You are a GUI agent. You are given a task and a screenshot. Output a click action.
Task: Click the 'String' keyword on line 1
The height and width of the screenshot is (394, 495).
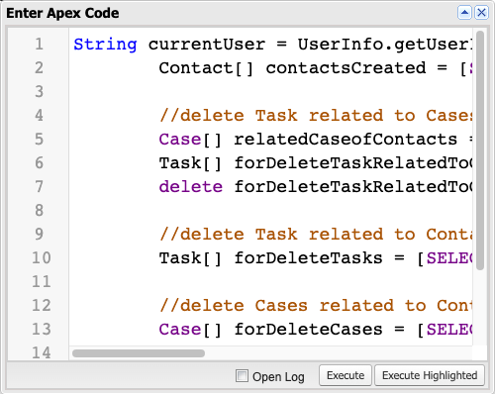click(x=105, y=45)
